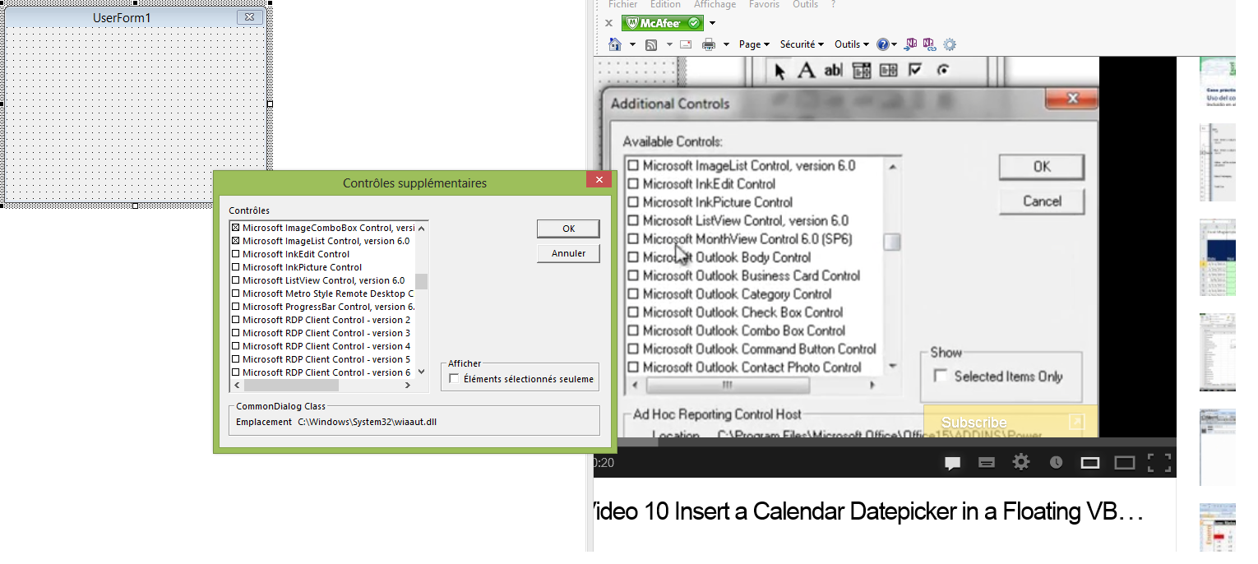1258x564 pixels.
Task: Click the Home icon in browser toolbar
Action: [x=614, y=44]
